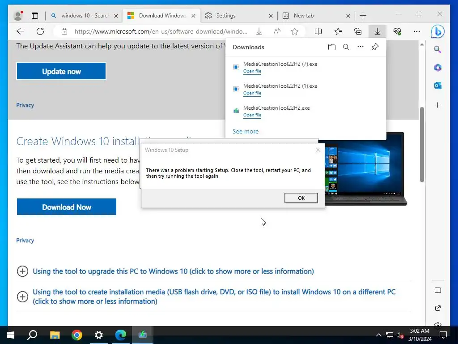
Task: Open split screen icon
Action: pyautogui.click(x=318, y=31)
